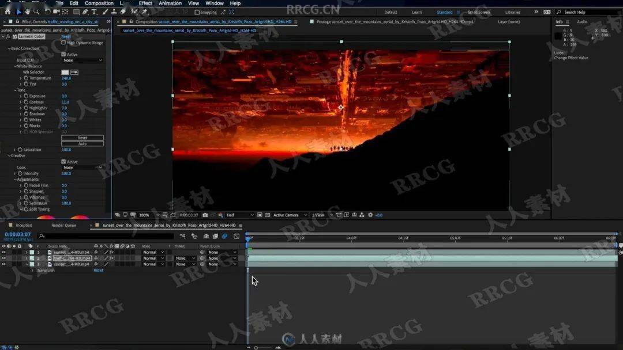Image resolution: width=623 pixels, height=350 pixels.
Task: Select the Pan Behind anchor point tool
Action: (66, 12)
